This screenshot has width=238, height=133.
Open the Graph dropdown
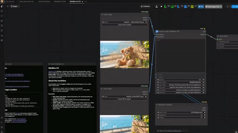tap(15, 6)
